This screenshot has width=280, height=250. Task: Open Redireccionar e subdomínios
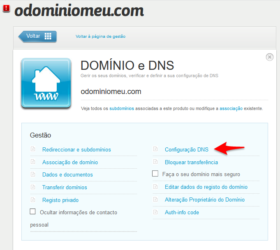[x=76, y=149]
